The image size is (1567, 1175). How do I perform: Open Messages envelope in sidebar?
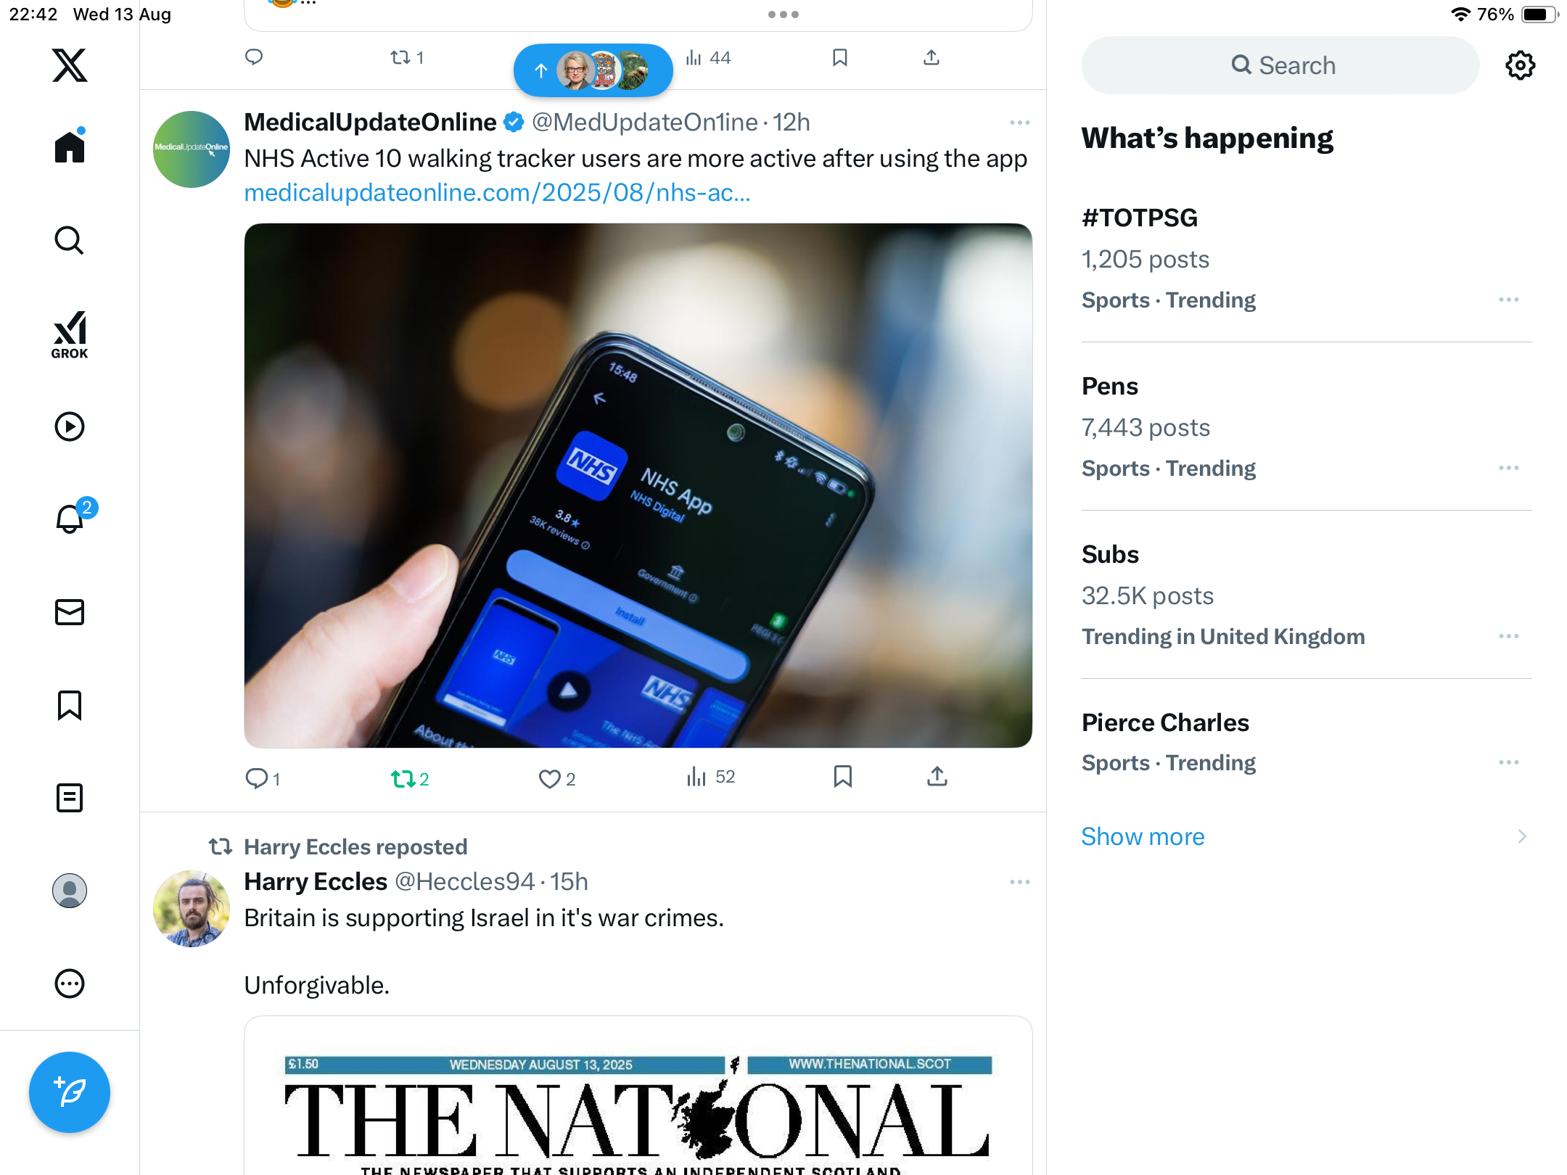coord(70,612)
